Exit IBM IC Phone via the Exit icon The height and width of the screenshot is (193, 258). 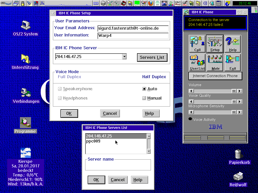click(x=233, y=63)
